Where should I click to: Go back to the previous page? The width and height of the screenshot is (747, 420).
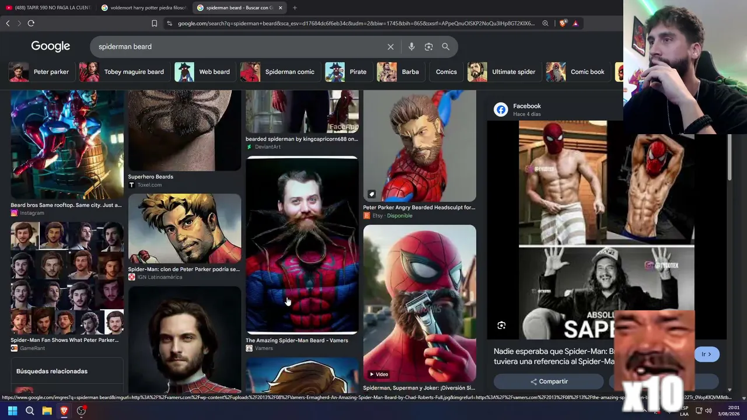[8, 23]
